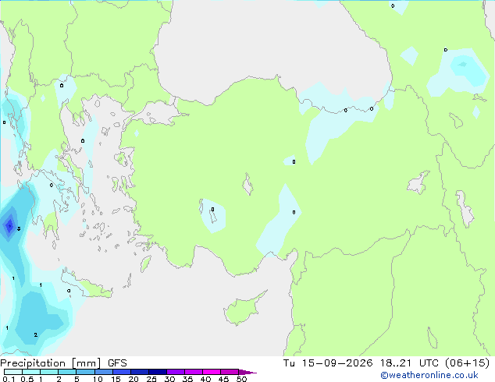Click Lake Tuz in central Turkey
This screenshot has width=495, height=382.
click(247, 184)
